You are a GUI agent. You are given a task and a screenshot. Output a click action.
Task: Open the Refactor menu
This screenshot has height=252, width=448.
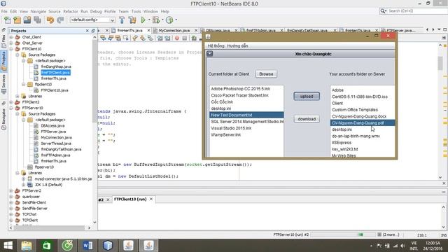click(x=71, y=11)
